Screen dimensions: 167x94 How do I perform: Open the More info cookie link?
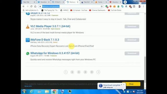pos(28,86)
